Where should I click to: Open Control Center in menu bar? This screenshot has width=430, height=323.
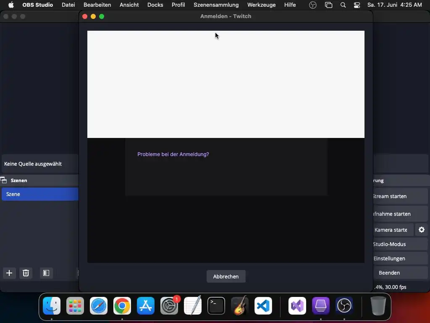357,5
